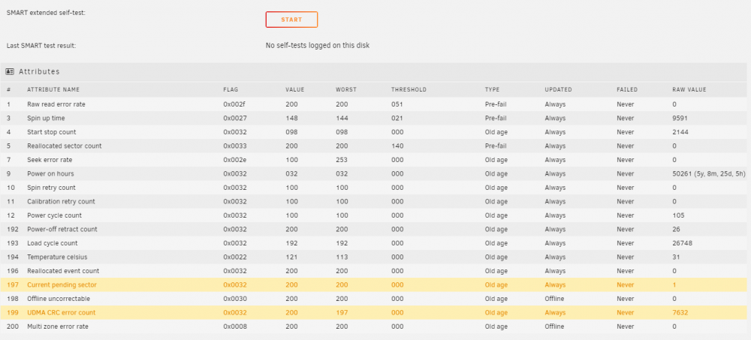Click Pre-fail type of Raw read error rate
Image resolution: width=751 pixels, height=340 pixels.
(495, 104)
